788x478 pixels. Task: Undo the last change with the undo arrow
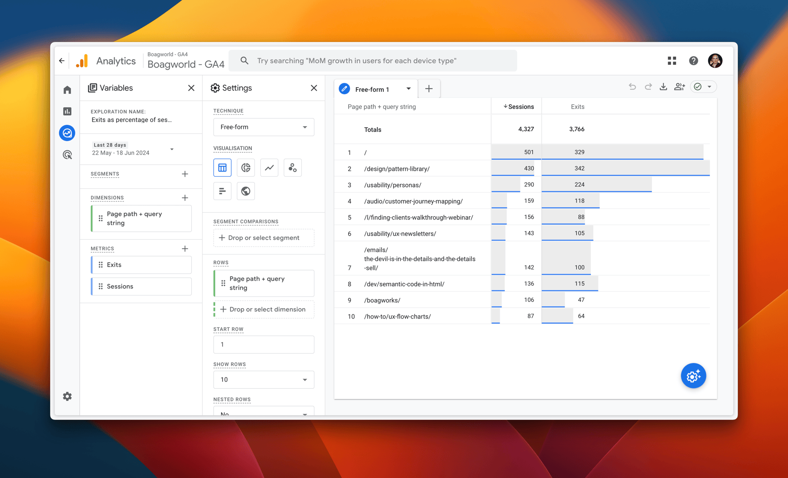tap(632, 86)
